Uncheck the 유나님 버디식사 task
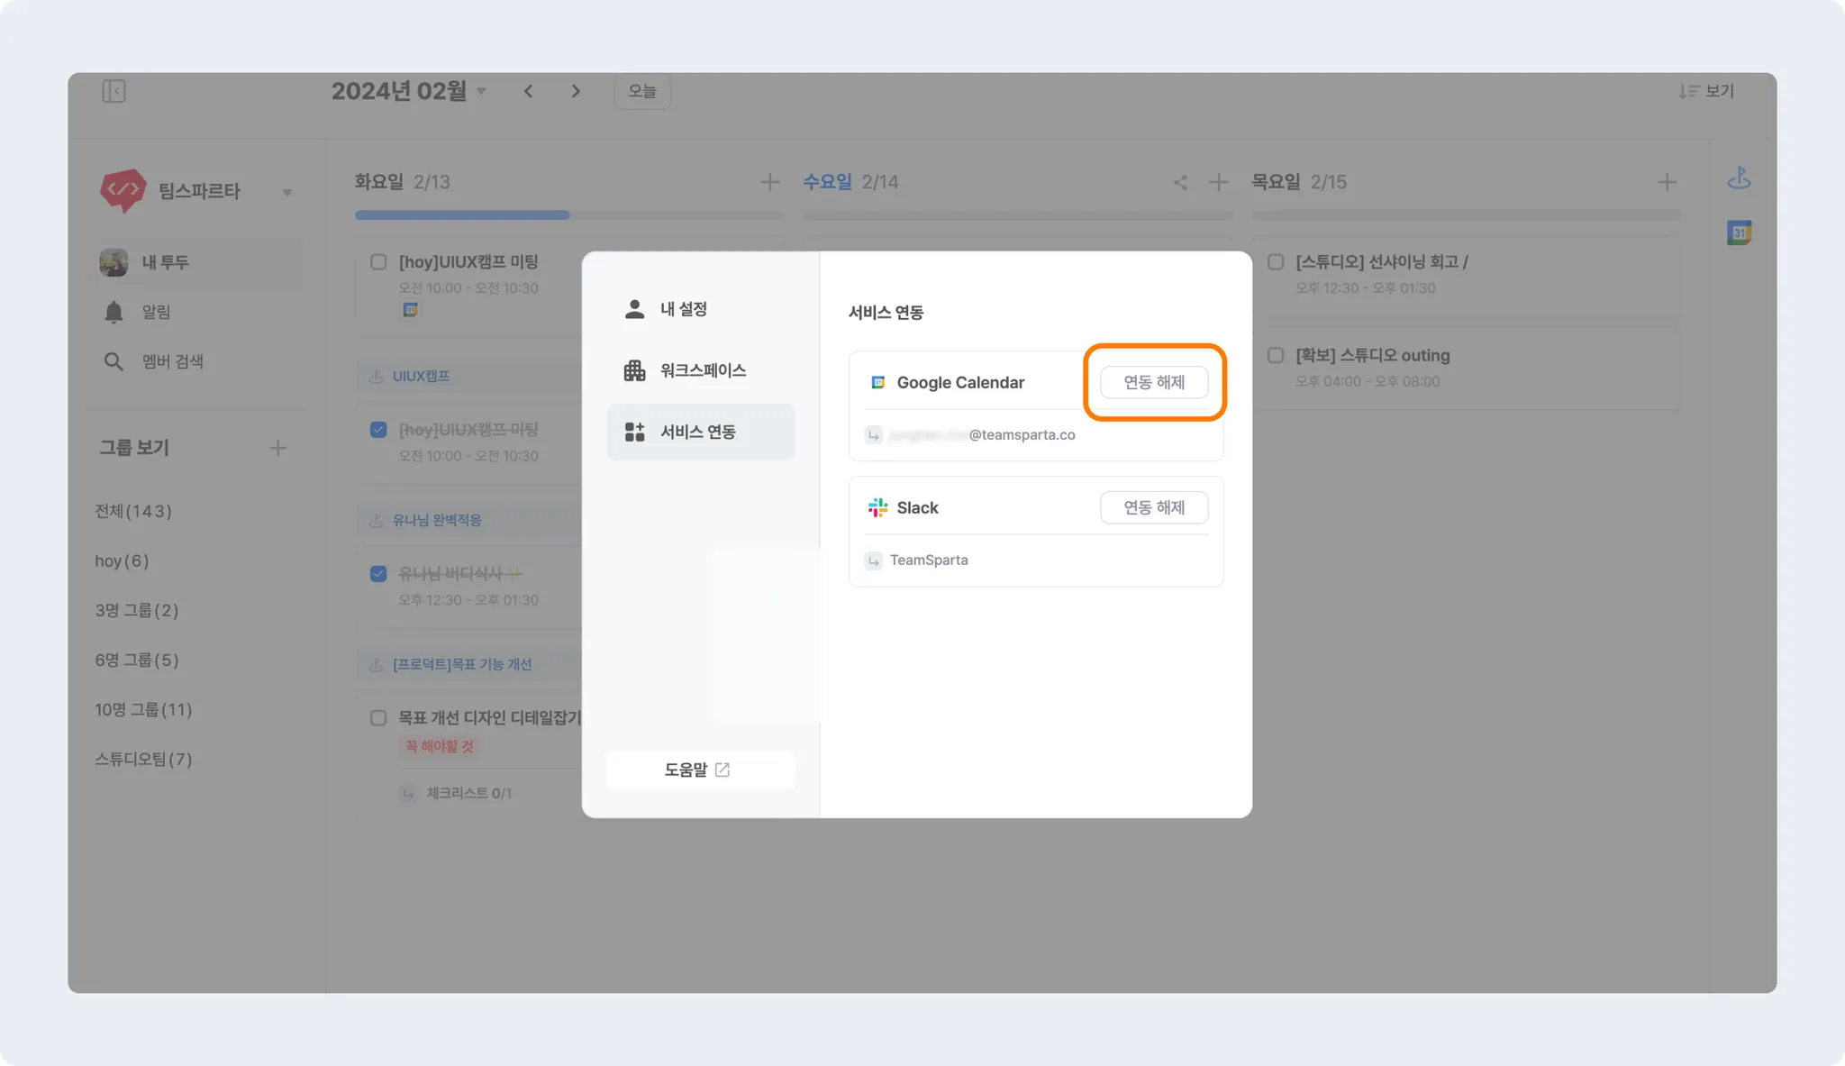Viewport: 1845px width, 1066px height. pos(378,573)
